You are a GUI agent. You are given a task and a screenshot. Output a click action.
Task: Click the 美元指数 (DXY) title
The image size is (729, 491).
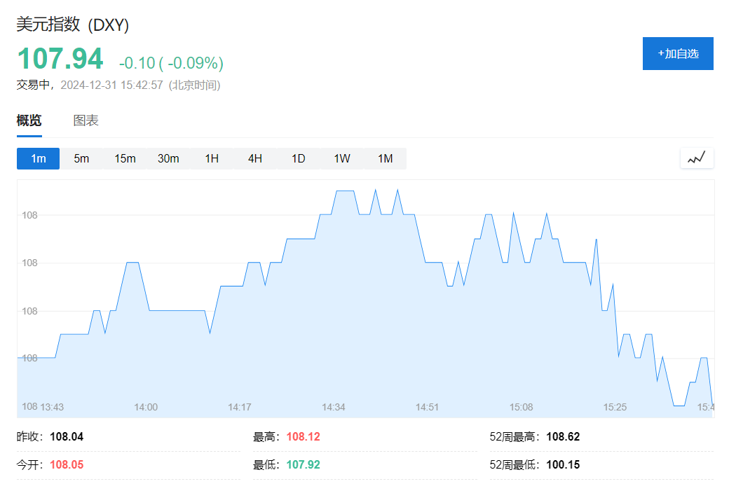pyautogui.click(x=73, y=24)
